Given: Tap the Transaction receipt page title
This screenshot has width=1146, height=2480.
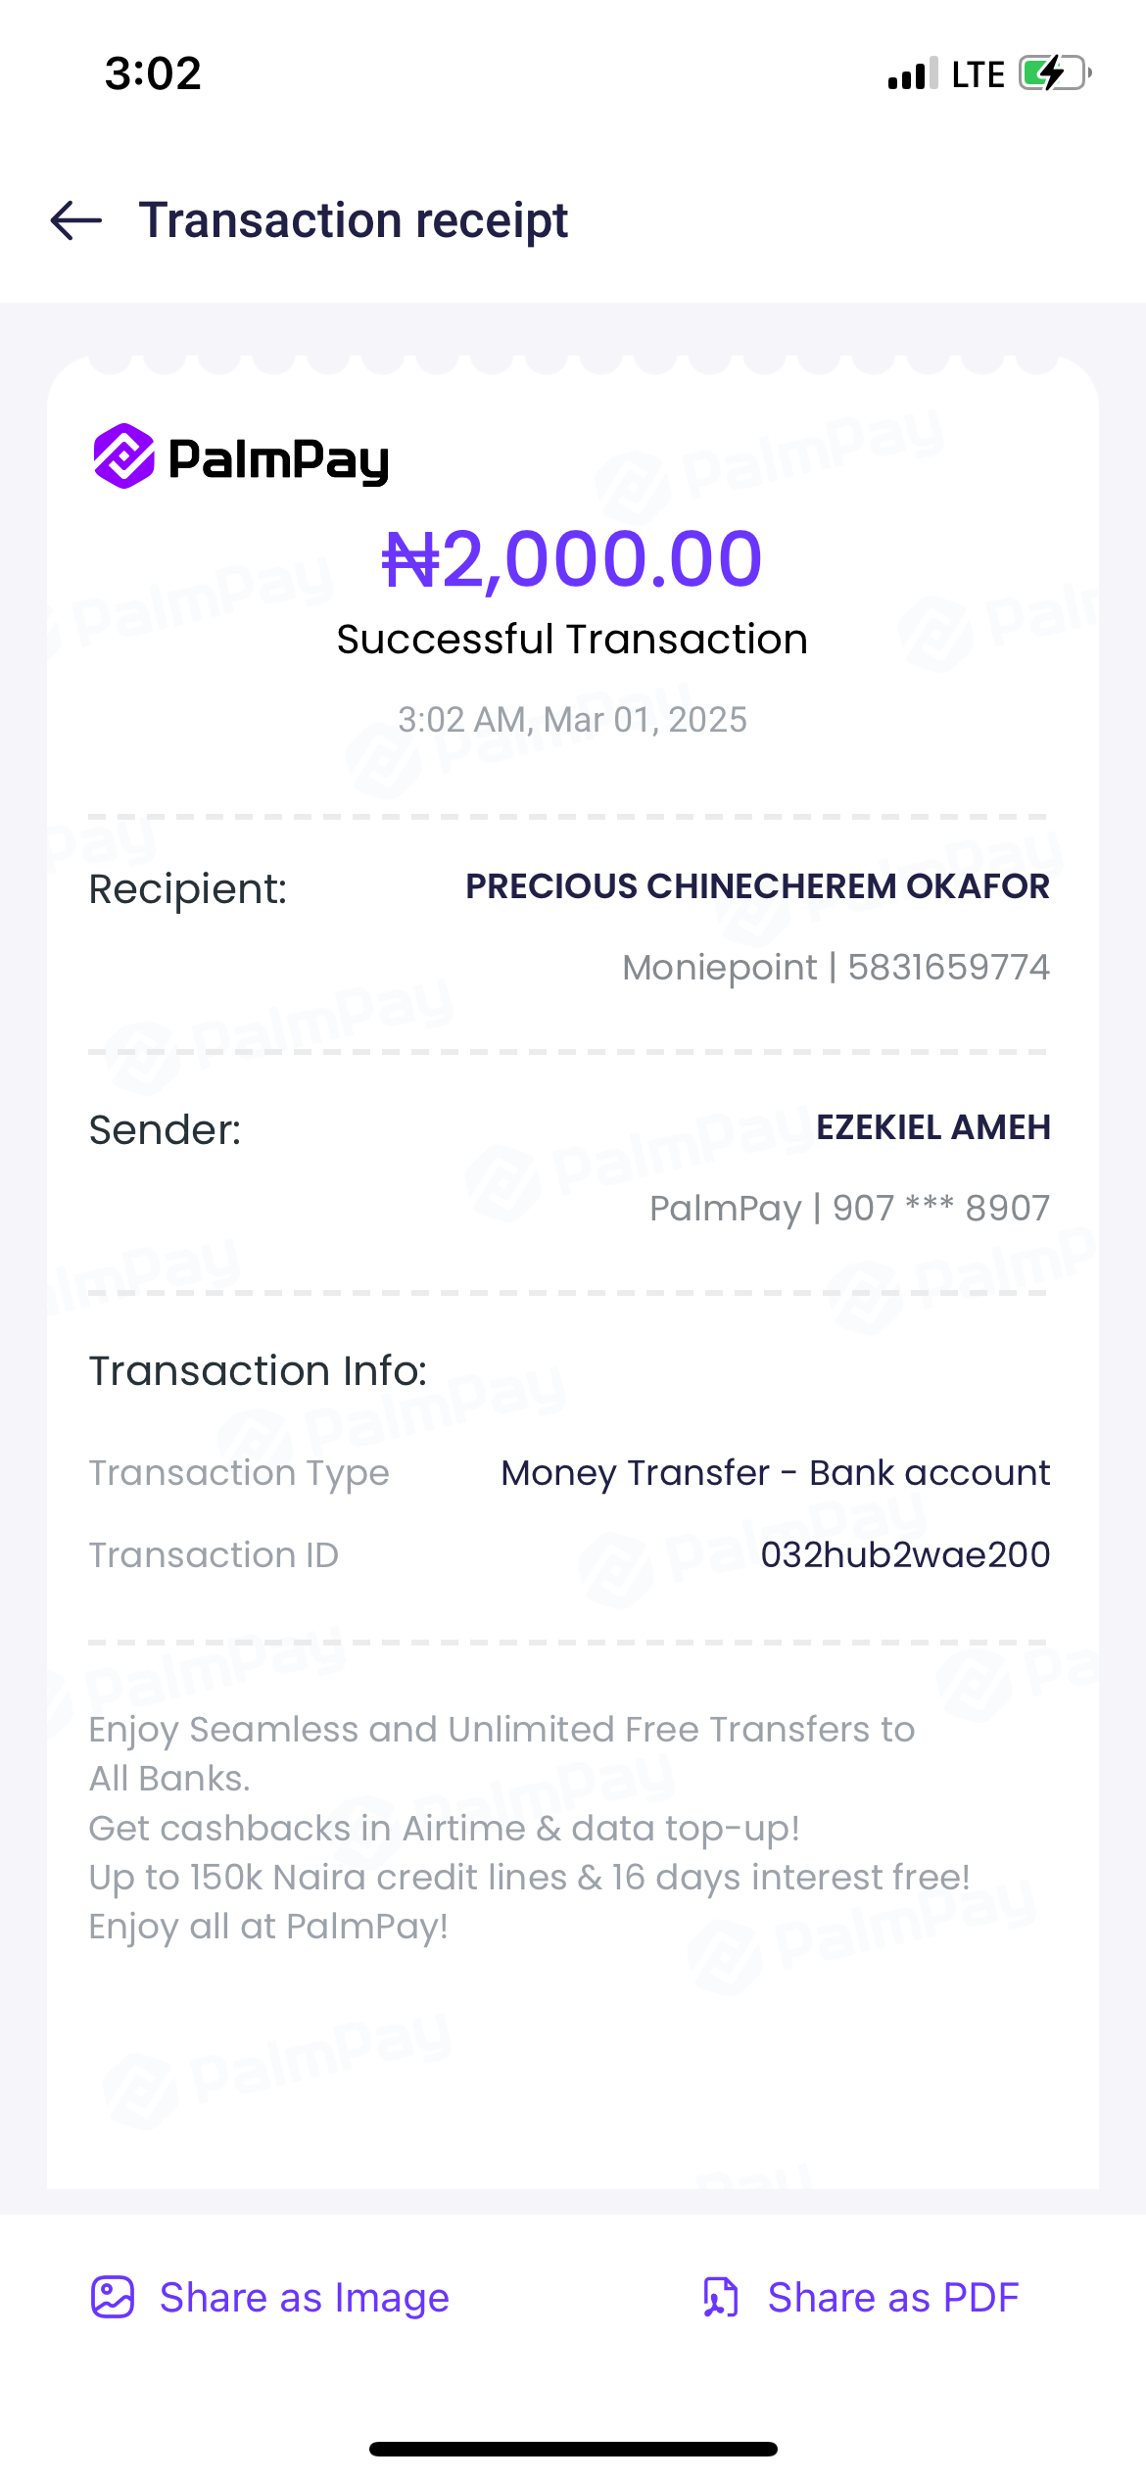Looking at the screenshot, I should click(353, 220).
